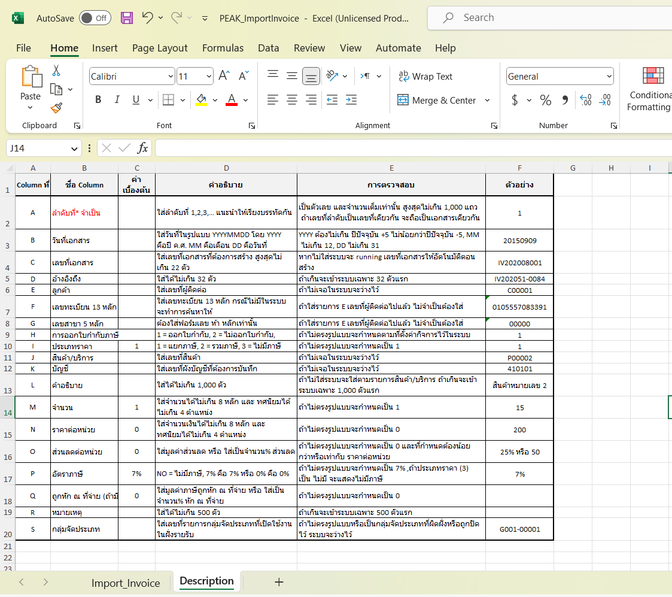Apply accounting dollar format
The image size is (672, 597).
coord(515,100)
